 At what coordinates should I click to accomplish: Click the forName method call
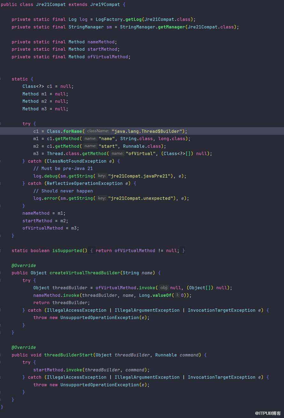72,131
